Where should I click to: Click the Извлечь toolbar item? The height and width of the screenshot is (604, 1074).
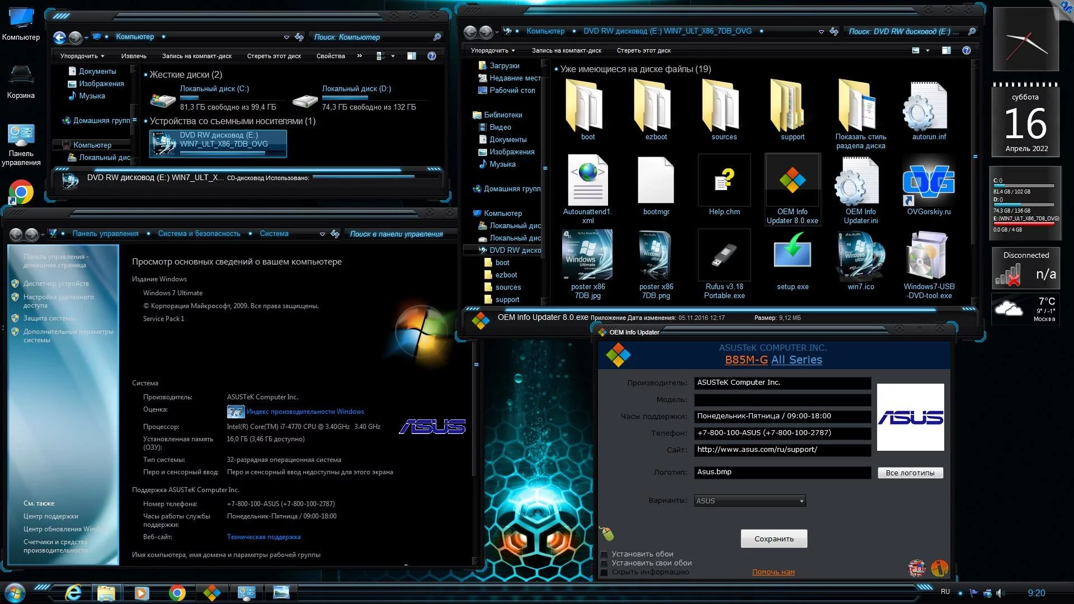pos(134,56)
